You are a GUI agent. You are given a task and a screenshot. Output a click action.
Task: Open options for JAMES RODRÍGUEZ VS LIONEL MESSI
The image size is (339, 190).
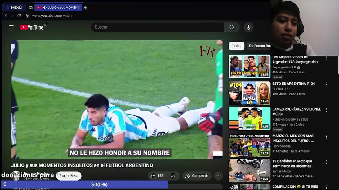pyautogui.click(x=327, y=110)
